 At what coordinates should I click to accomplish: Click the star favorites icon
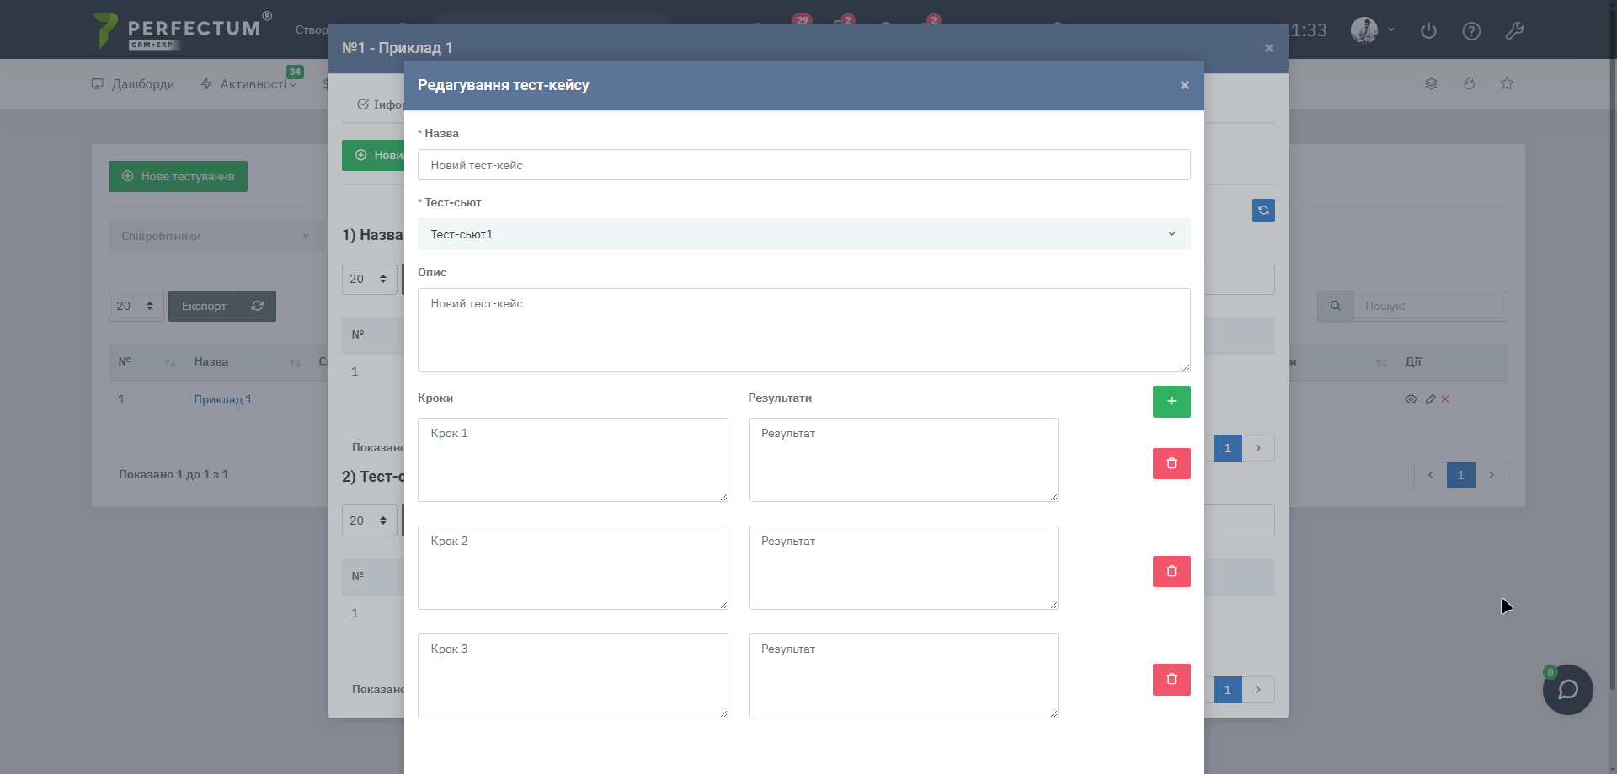(x=1507, y=83)
